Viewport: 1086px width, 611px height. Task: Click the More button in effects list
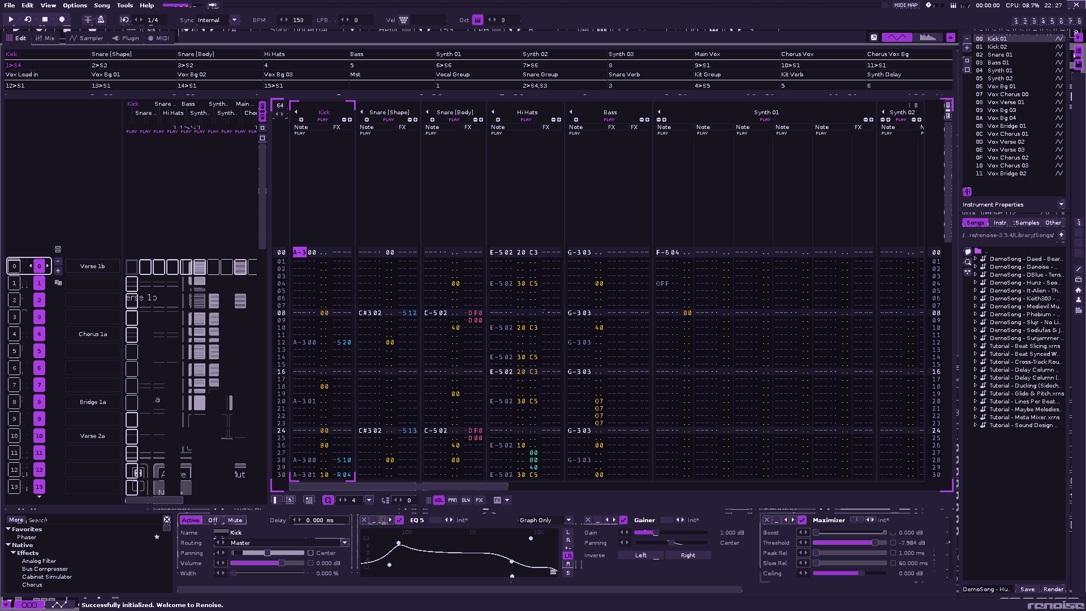16,520
